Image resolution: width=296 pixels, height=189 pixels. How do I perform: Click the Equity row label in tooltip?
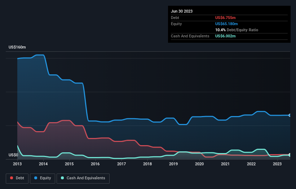[x=176, y=24]
